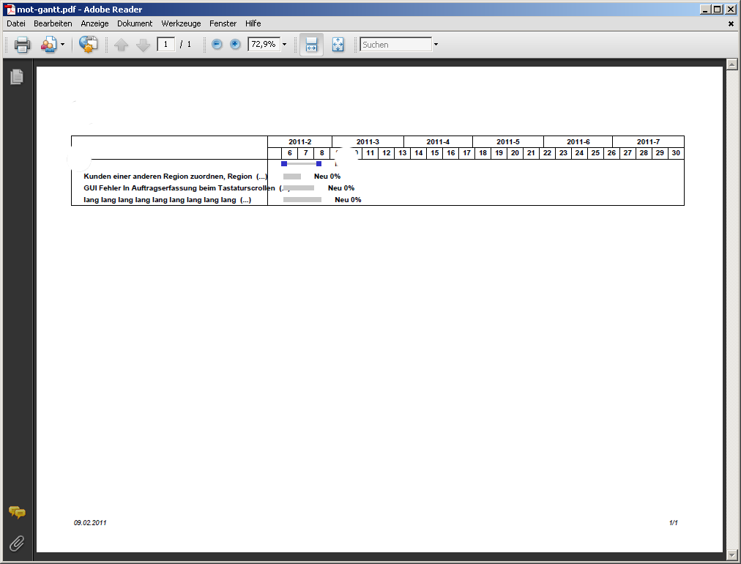Open the zoom level dropdown arrow

285,45
